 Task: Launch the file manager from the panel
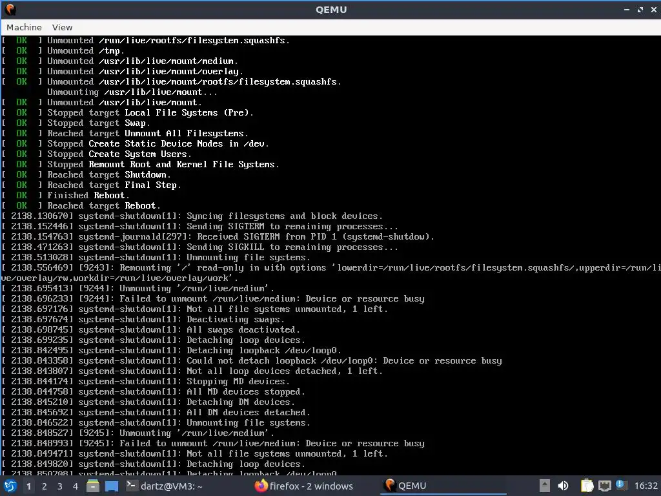tap(93, 486)
